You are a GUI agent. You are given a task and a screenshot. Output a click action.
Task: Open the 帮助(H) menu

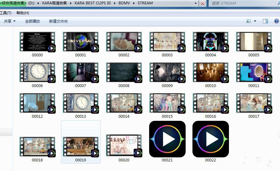click(23, 13)
